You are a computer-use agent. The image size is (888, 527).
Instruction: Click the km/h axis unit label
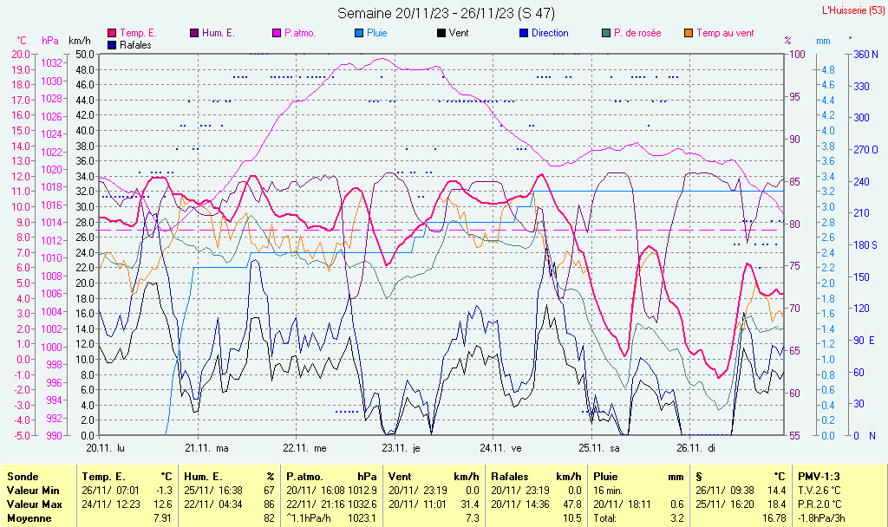[79, 41]
